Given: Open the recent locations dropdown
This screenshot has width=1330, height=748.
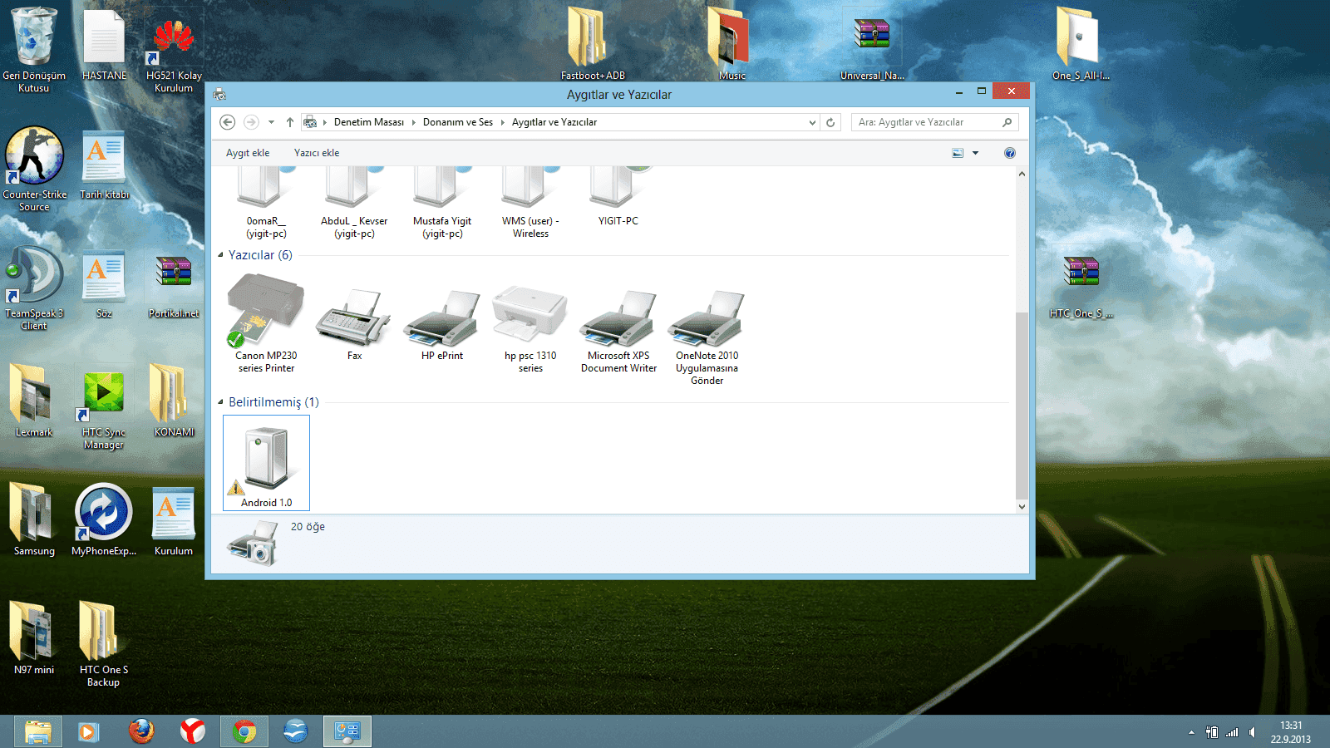Looking at the screenshot, I should [x=271, y=122].
